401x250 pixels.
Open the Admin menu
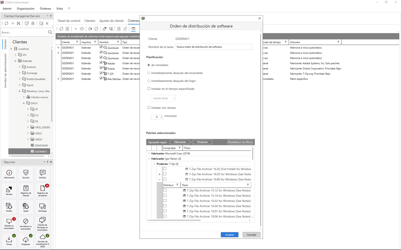pyautogui.click(x=7, y=9)
